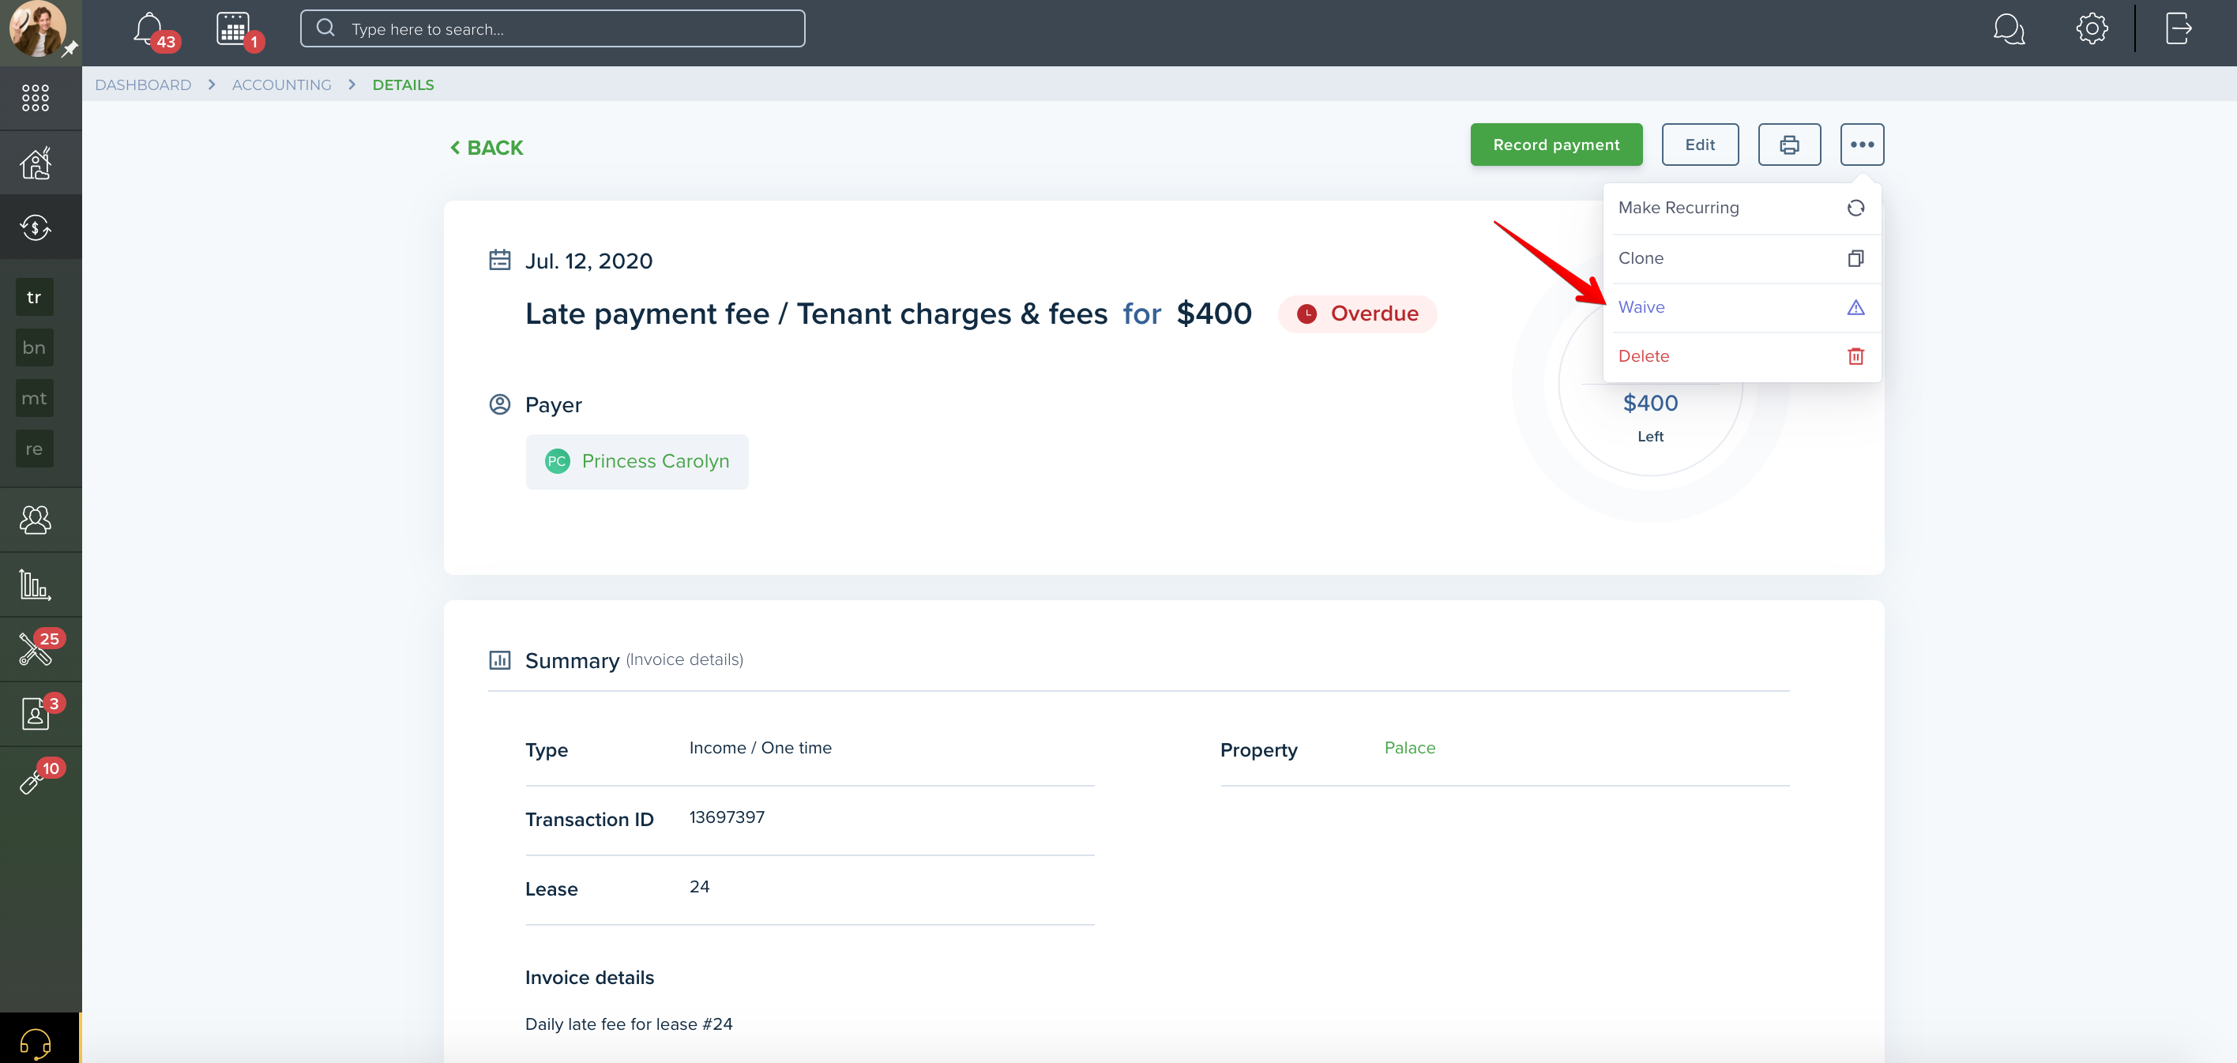Click the 'Jul. 12, 2020' date text

point(588,261)
